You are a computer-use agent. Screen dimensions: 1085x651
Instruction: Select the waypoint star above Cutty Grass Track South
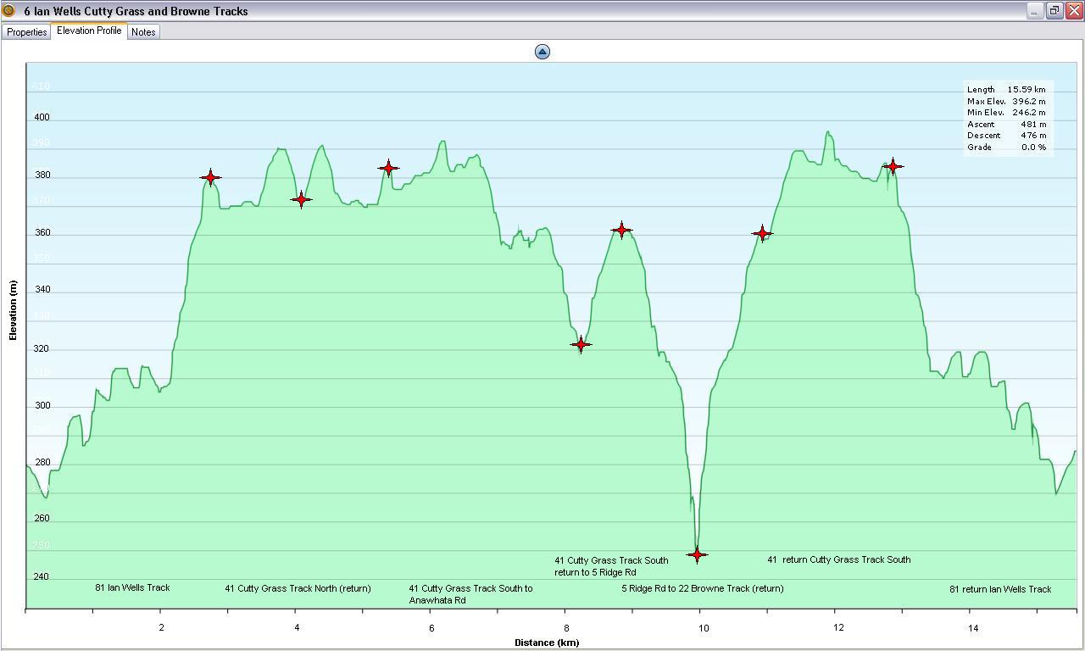[x=388, y=168]
